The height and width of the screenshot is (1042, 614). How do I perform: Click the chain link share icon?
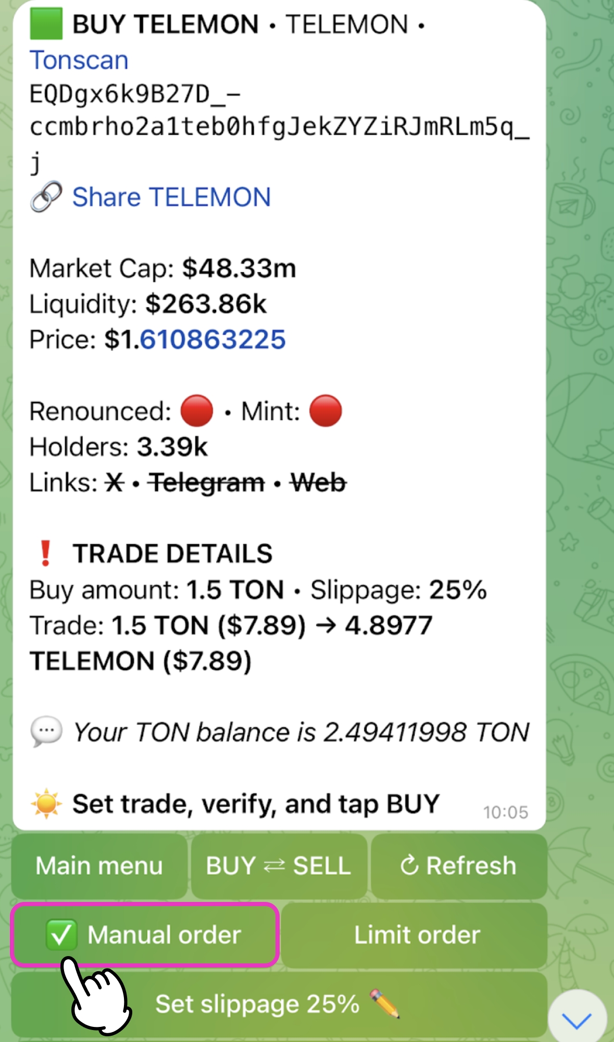[x=46, y=197]
